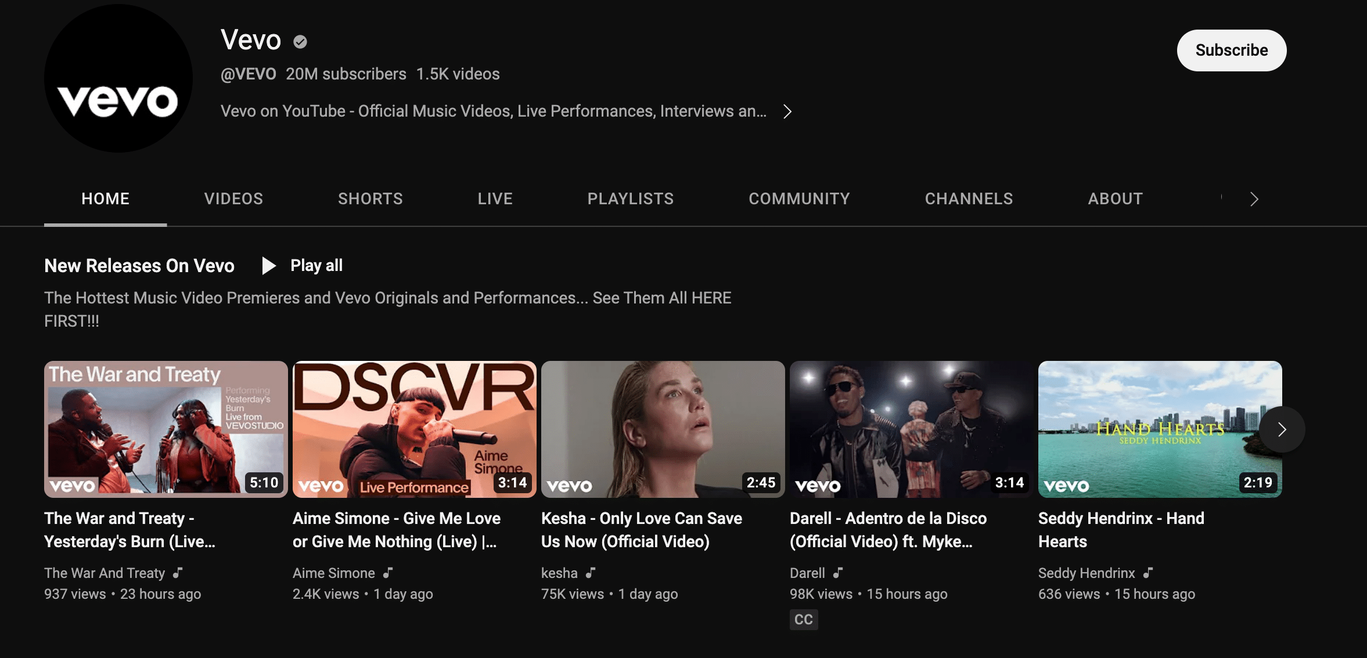
Task: Go to the Community tab
Action: pos(799,199)
